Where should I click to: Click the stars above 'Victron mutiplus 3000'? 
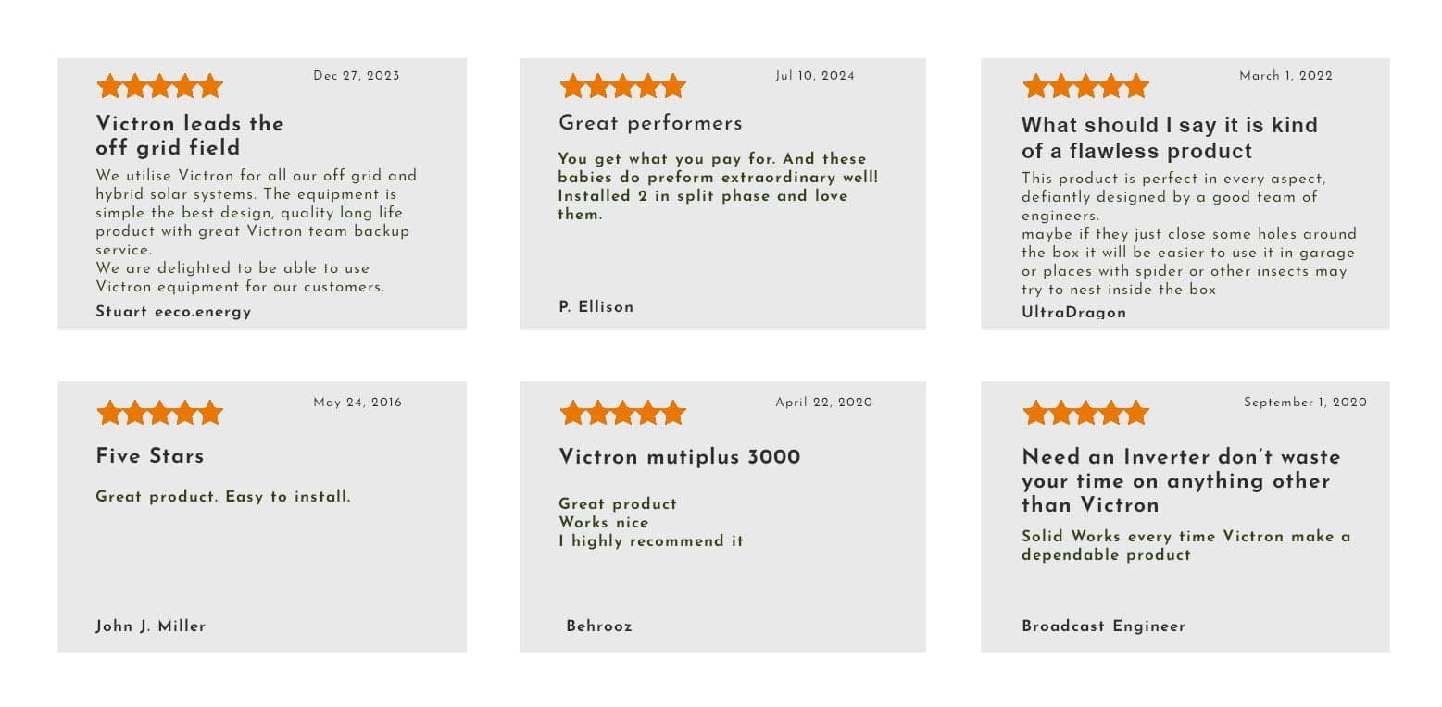pyautogui.click(x=622, y=413)
